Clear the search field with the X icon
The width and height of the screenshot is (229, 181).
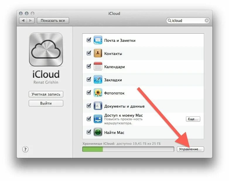[207, 20]
